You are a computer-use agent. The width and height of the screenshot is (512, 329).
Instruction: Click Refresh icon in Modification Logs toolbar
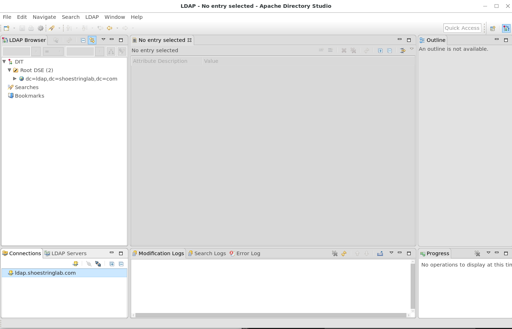click(344, 253)
